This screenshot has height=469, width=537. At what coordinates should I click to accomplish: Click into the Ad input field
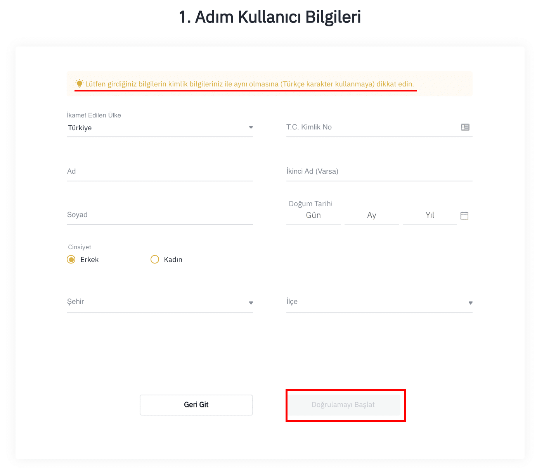pyautogui.click(x=159, y=171)
